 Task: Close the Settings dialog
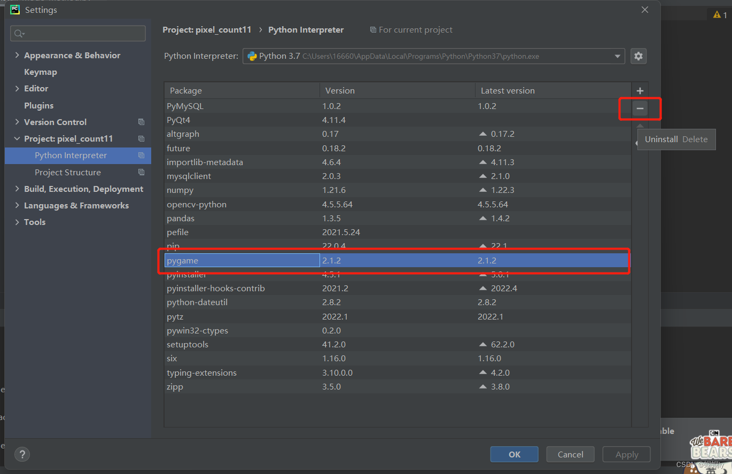click(x=645, y=10)
